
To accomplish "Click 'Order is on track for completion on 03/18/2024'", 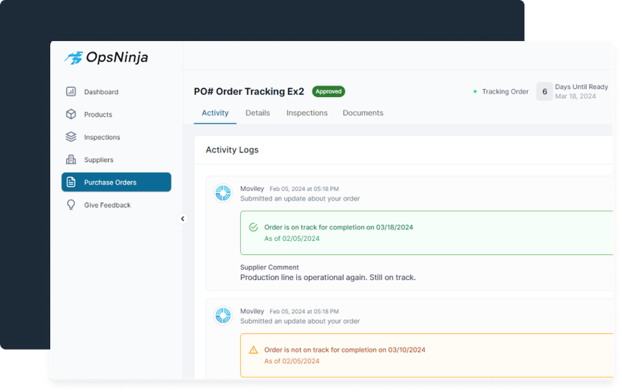I will pyautogui.click(x=338, y=227).
